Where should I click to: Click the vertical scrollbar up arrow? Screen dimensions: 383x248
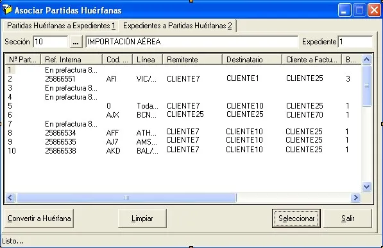[366, 60]
